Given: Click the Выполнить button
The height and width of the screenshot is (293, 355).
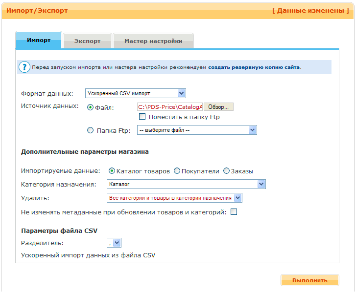Looking at the screenshot, I should tap(309, 280).
